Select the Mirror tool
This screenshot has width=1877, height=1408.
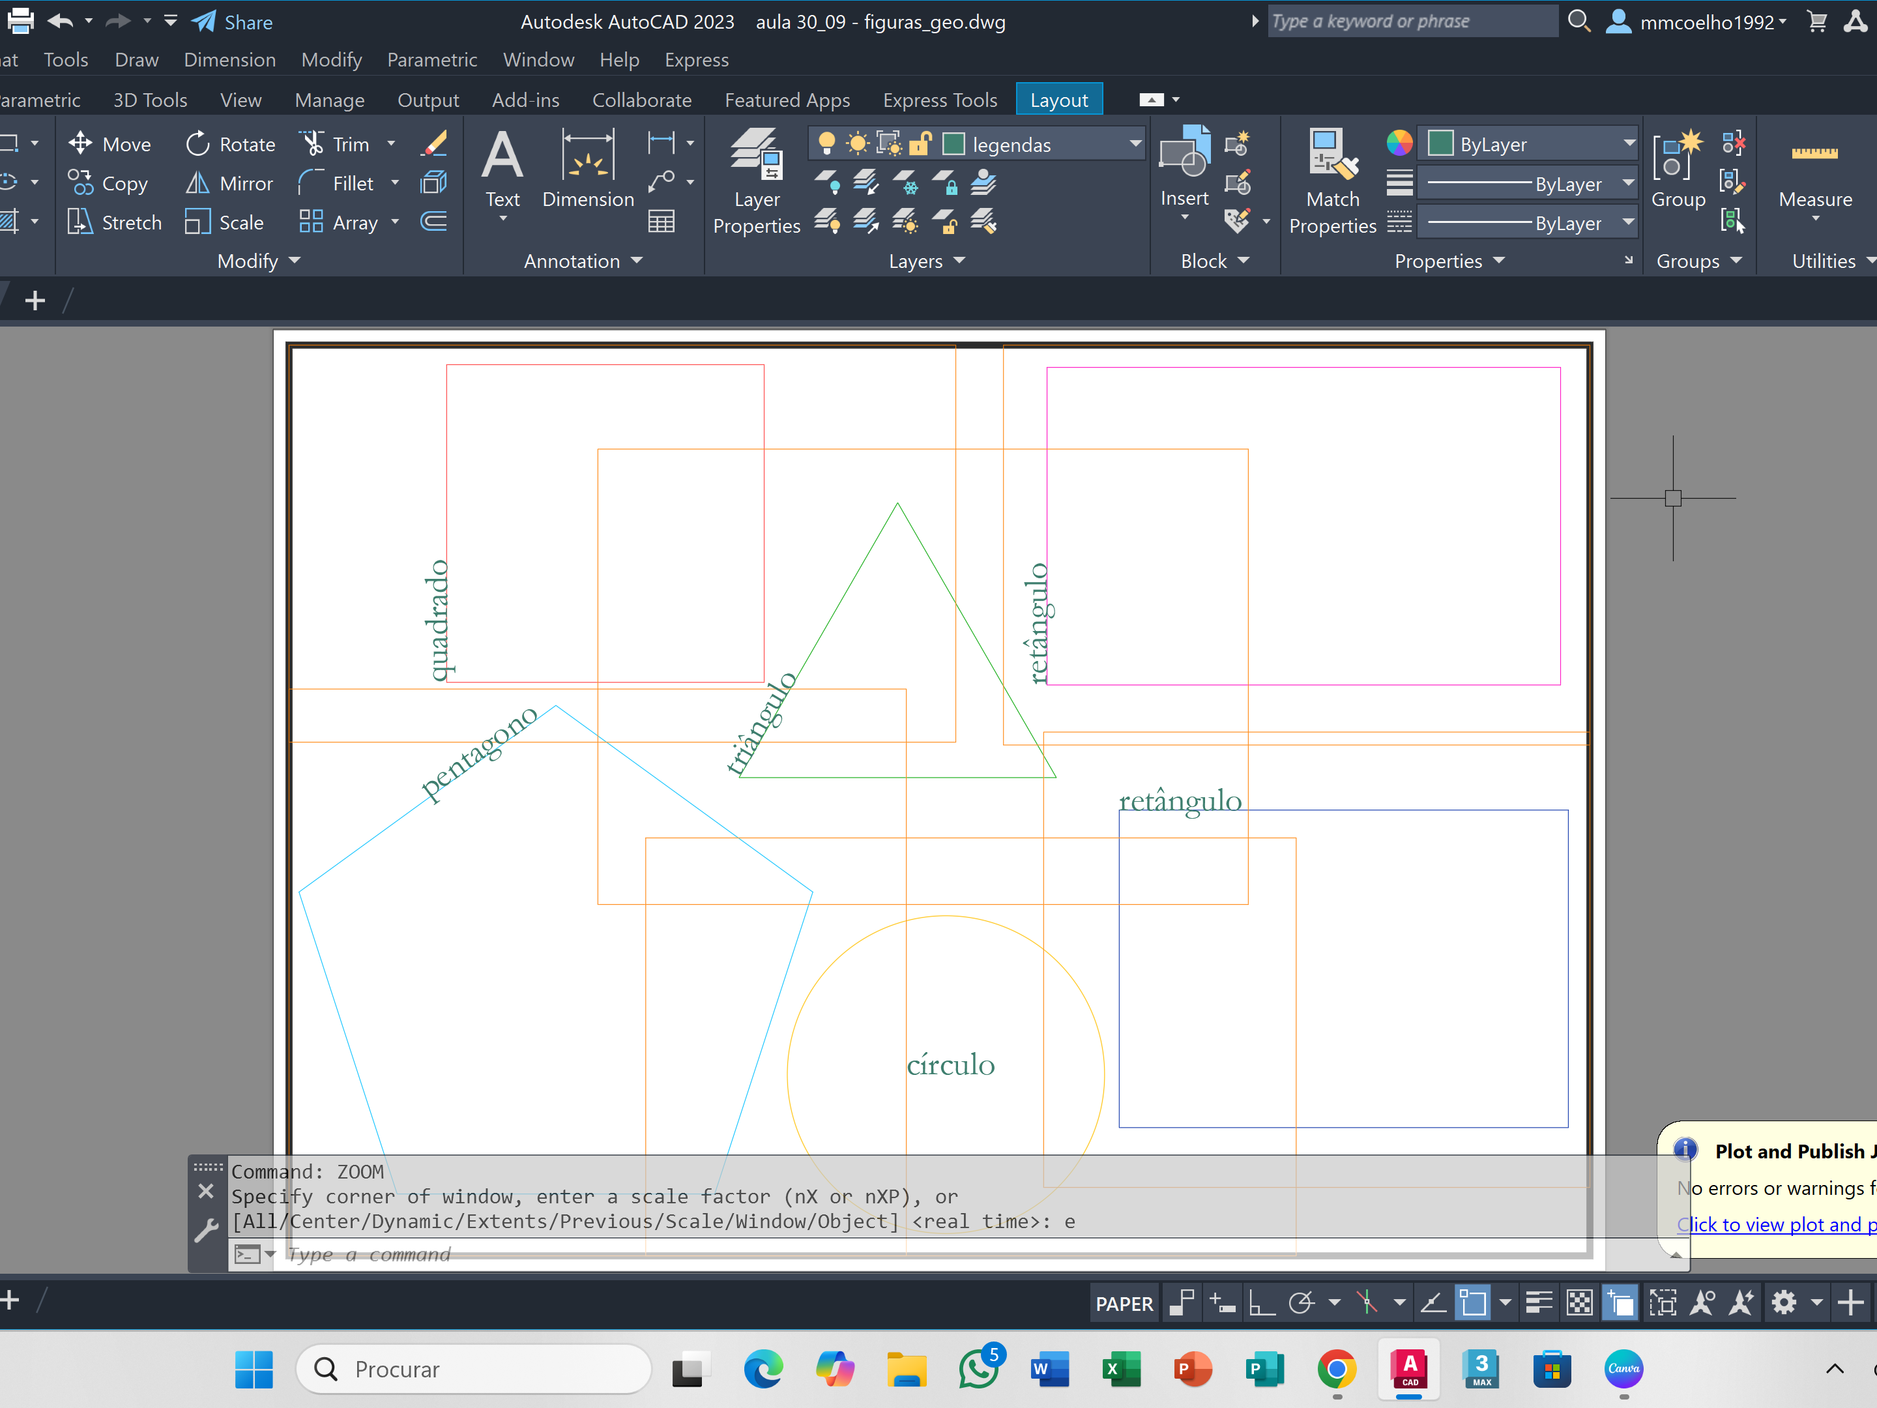[229, 183]
